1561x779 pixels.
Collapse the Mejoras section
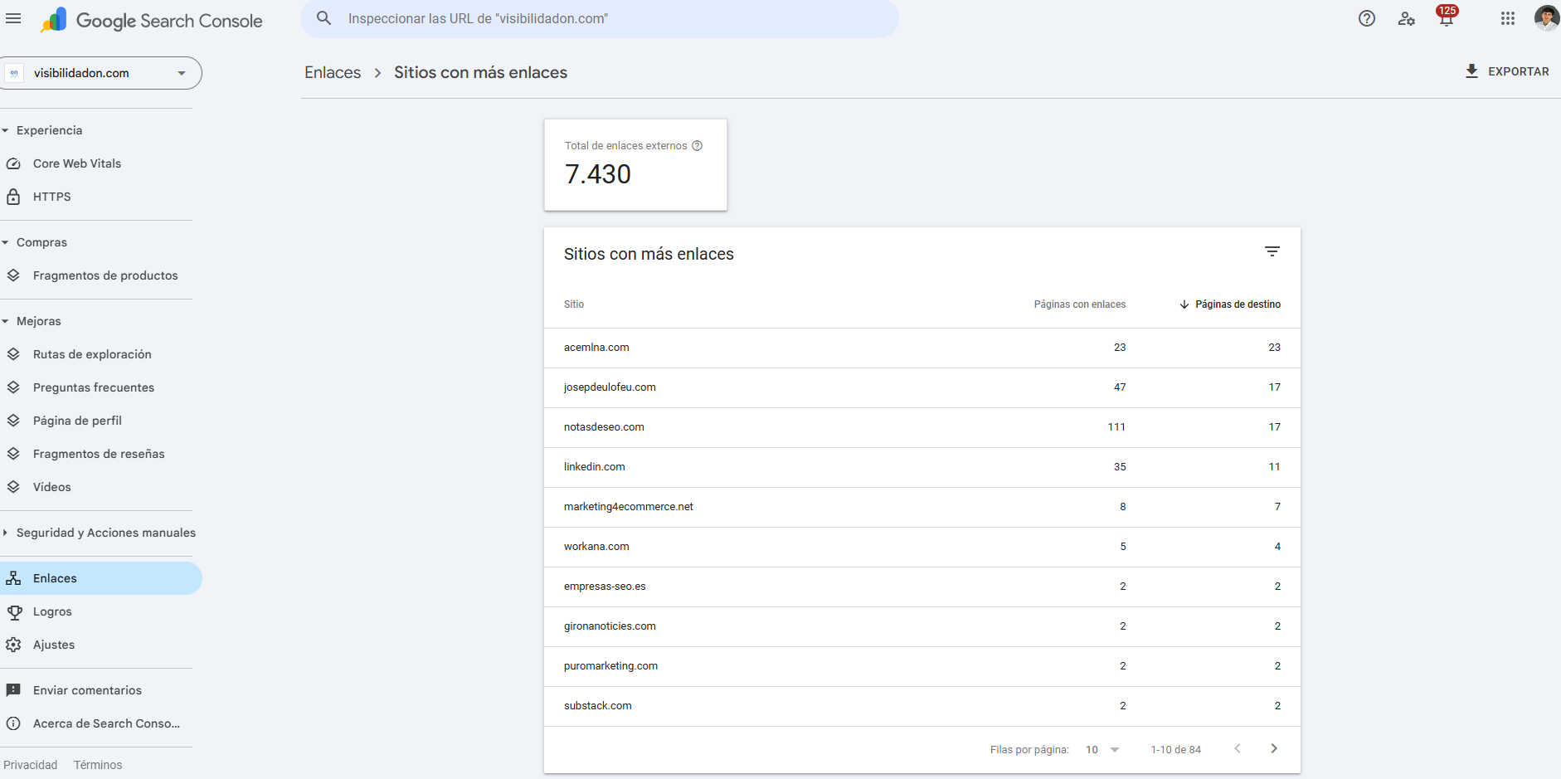point(38,321)
